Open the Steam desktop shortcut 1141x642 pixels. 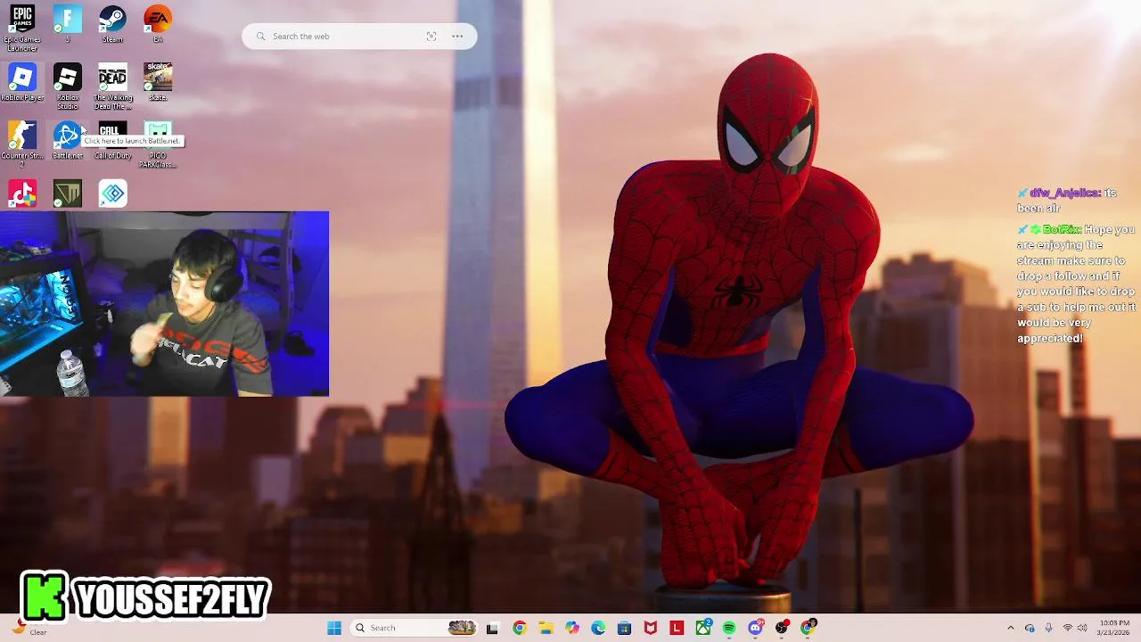(x=112, y=24)
